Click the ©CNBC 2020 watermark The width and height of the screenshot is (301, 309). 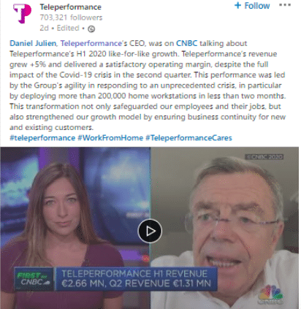[264, 157]
